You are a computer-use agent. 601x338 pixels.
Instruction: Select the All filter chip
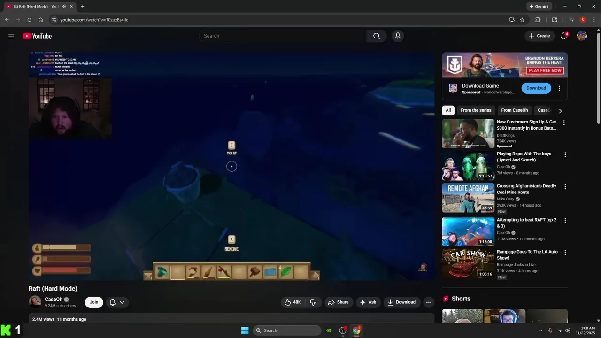[x=448, y=110]
